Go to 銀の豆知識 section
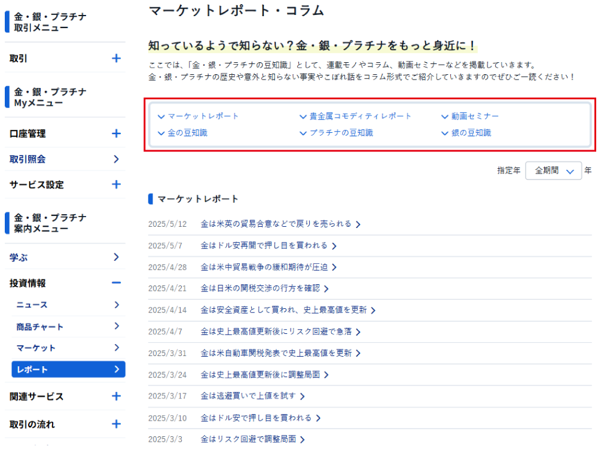Viewport: 598px width, 450px height. (x=471, y=133)
